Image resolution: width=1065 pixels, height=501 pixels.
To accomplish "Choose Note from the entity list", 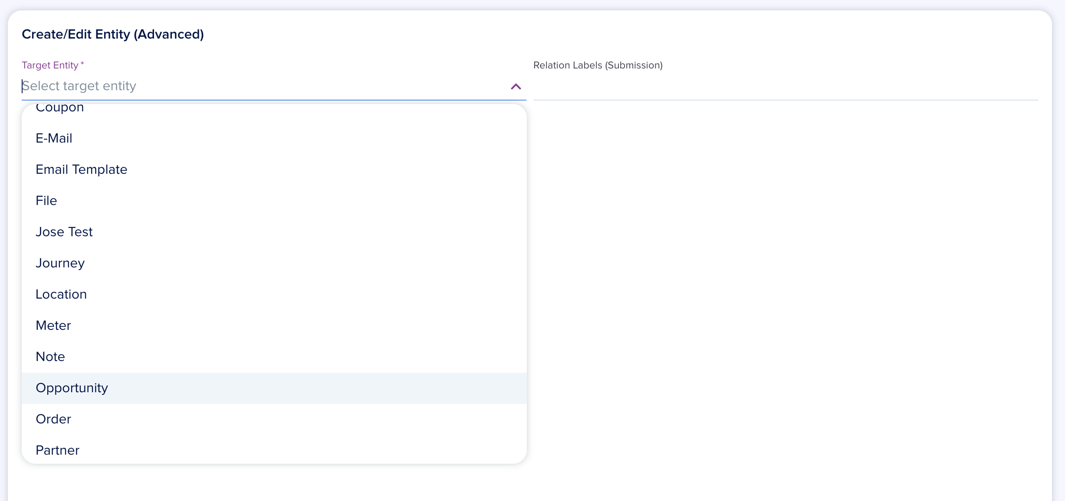I will point(50,357).
